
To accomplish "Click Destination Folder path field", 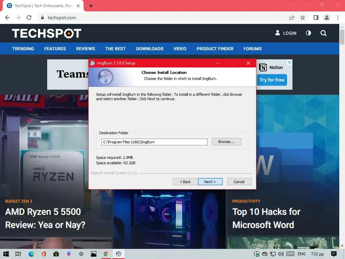I will tap(154, 142).
